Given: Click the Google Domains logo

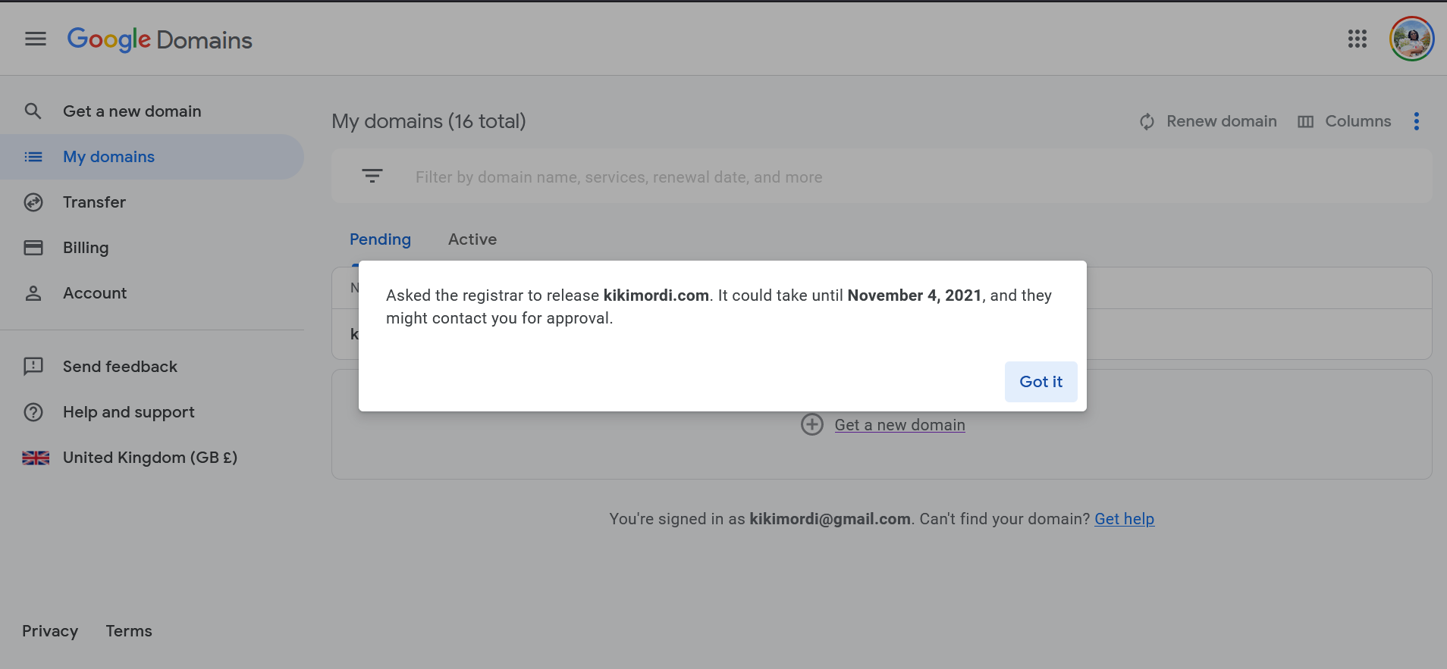Looking at the screenshot, I should [159, 39].
